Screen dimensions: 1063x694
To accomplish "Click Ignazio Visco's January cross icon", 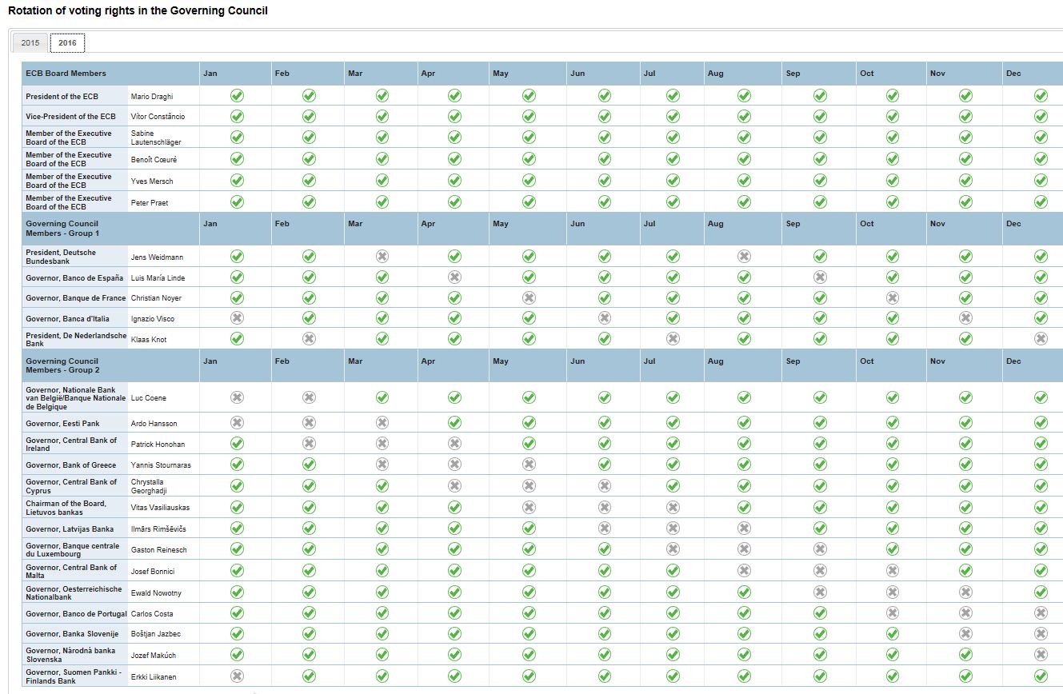I will [x=237, y=318].
